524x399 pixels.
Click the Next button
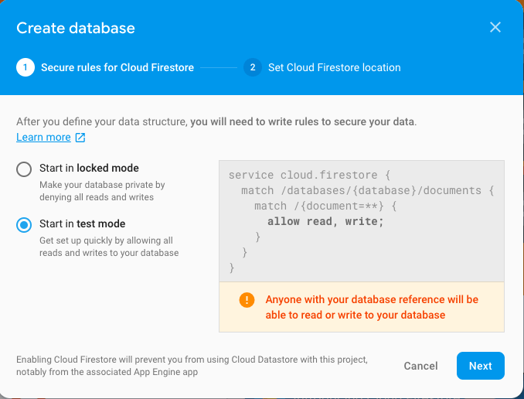pos(480,366)
